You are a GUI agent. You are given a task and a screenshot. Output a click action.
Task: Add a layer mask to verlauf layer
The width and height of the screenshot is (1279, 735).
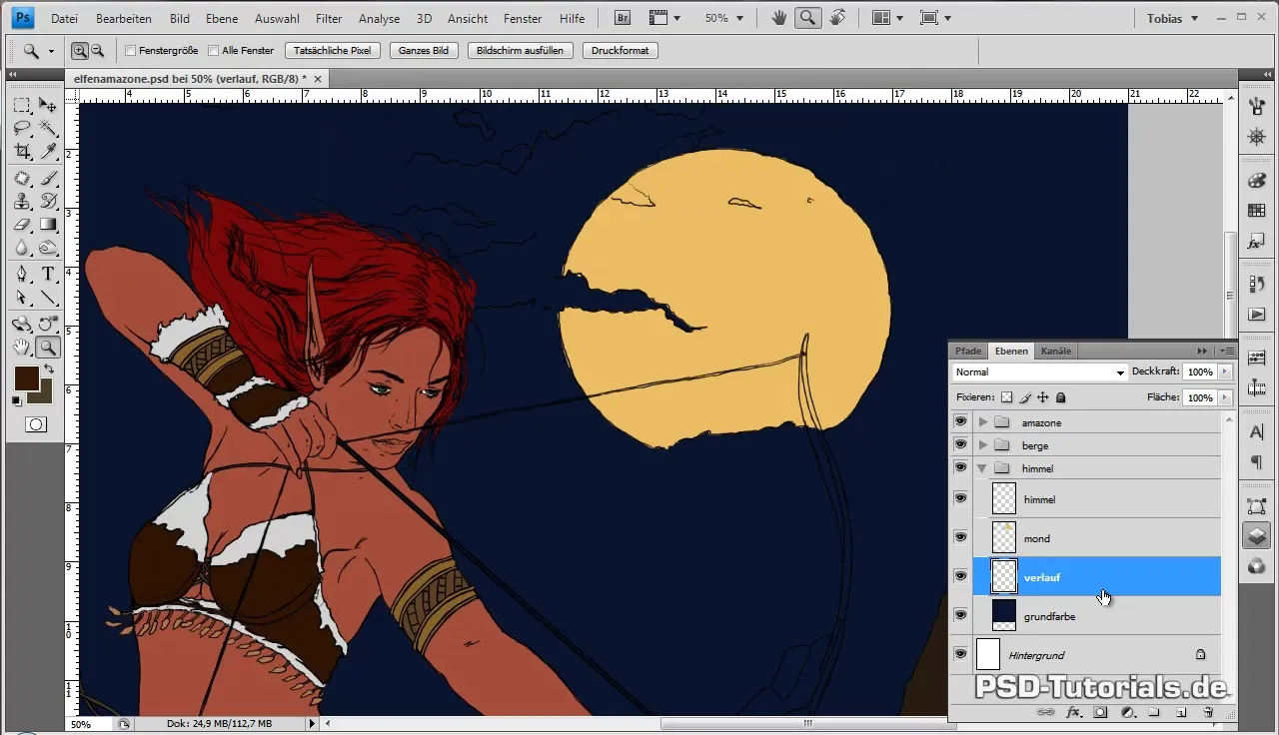click(x=1100, y=713)
